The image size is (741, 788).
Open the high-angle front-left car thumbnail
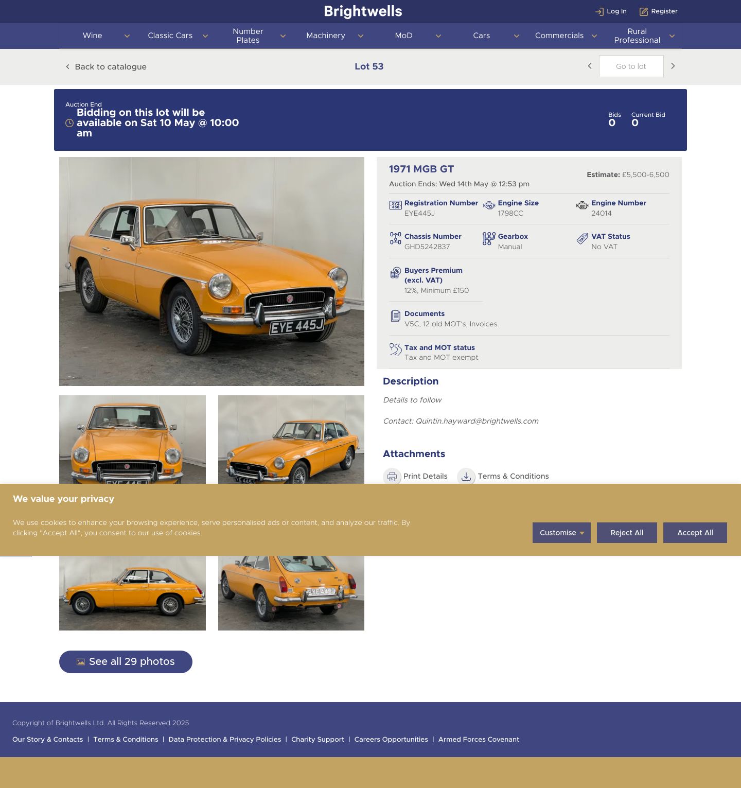click(x=291, y=440)
